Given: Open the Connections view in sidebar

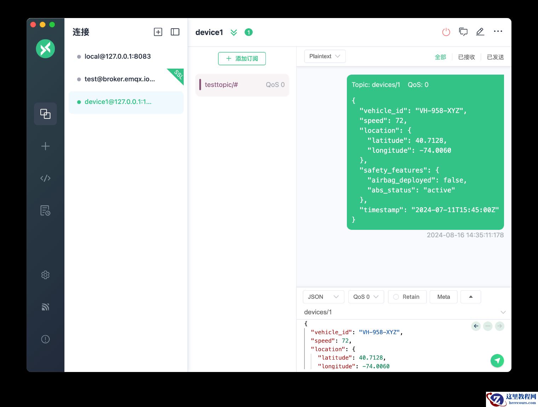Looking at the screenshot, I should [45, 114].
